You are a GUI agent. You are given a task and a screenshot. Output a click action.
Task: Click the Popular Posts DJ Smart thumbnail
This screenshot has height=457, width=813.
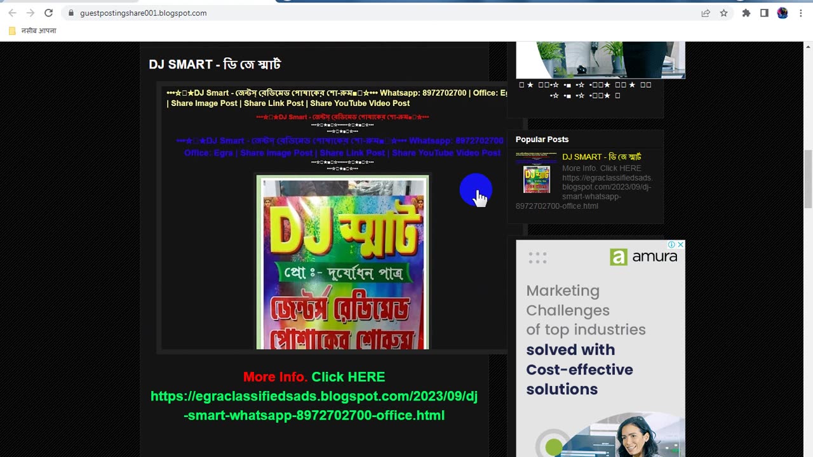click(x=536, y=173)
